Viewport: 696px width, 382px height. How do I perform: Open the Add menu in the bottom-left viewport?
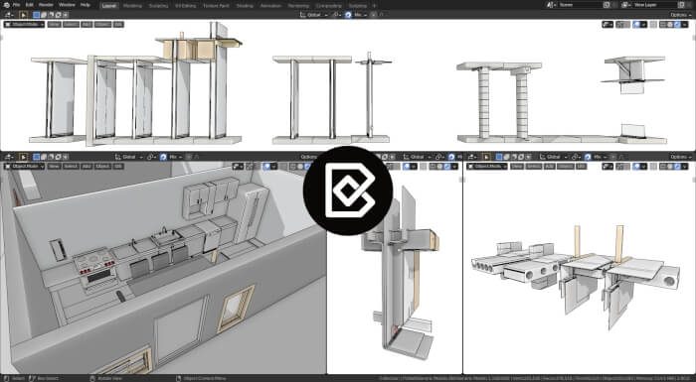tap(87, 166)
